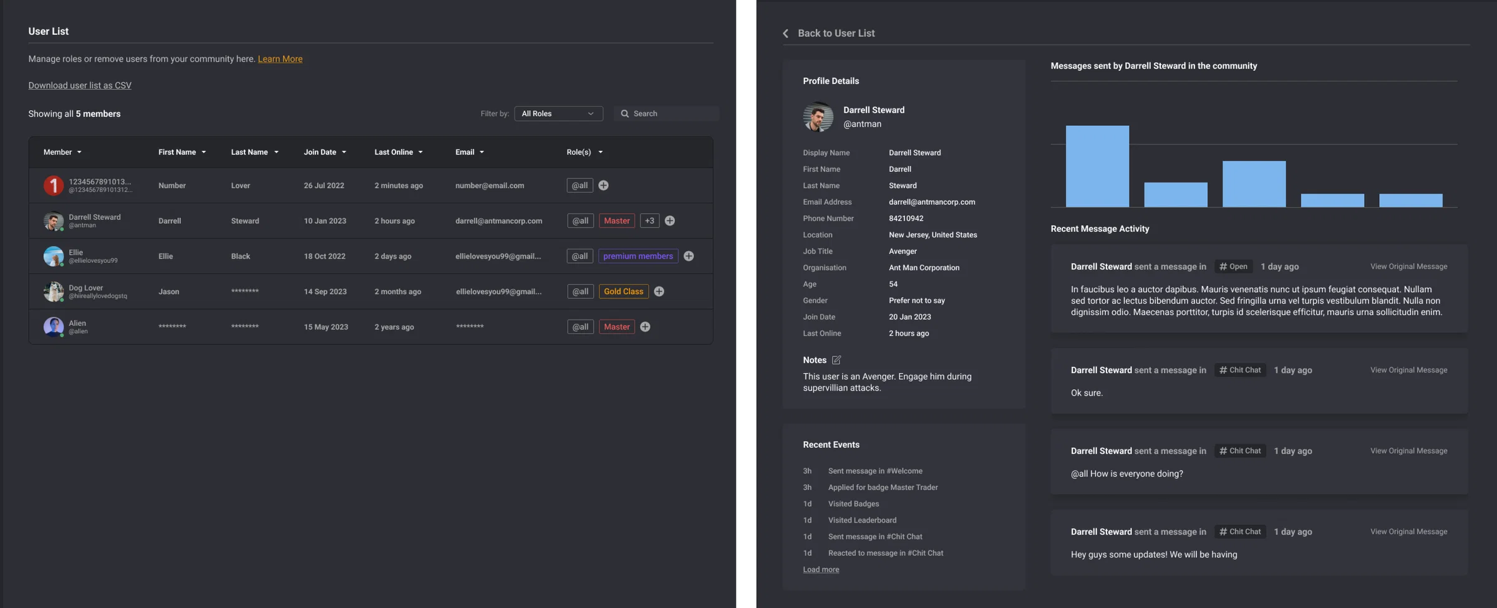Add a role to Alien's row

[645, 327]
